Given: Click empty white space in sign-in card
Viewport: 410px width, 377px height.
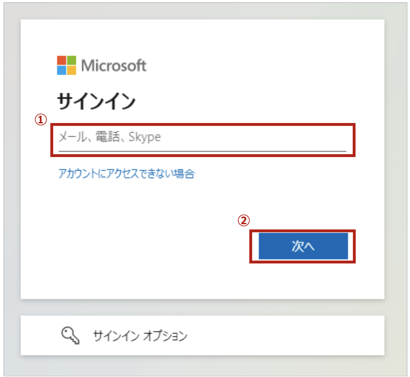Looking at the screenshot, I should (136, 238).
